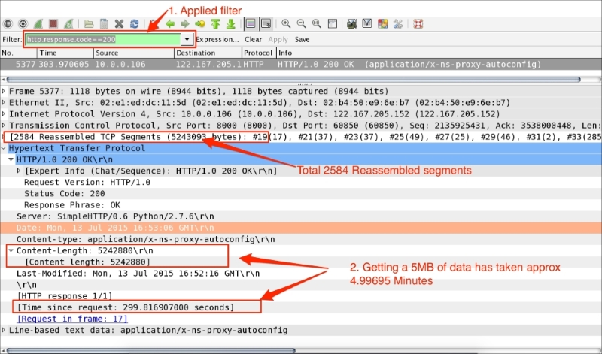The height and width of the screenshot is (354, 602).
Task: Sort packets by Time column
Action: [x=65, y=53]
